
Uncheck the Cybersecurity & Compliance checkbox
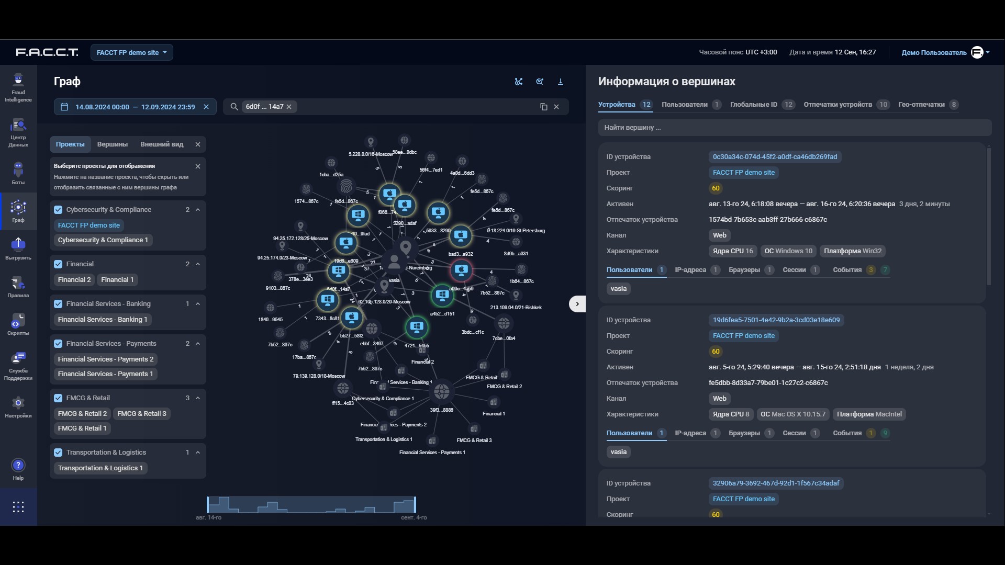58,210
